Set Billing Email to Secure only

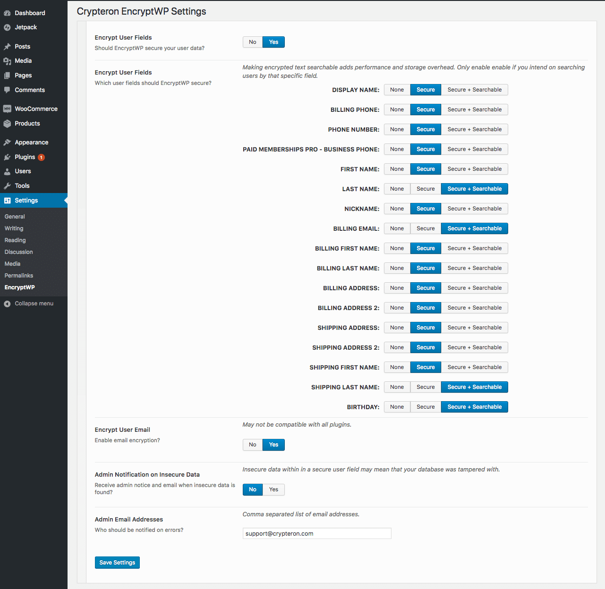pos(426,228)
